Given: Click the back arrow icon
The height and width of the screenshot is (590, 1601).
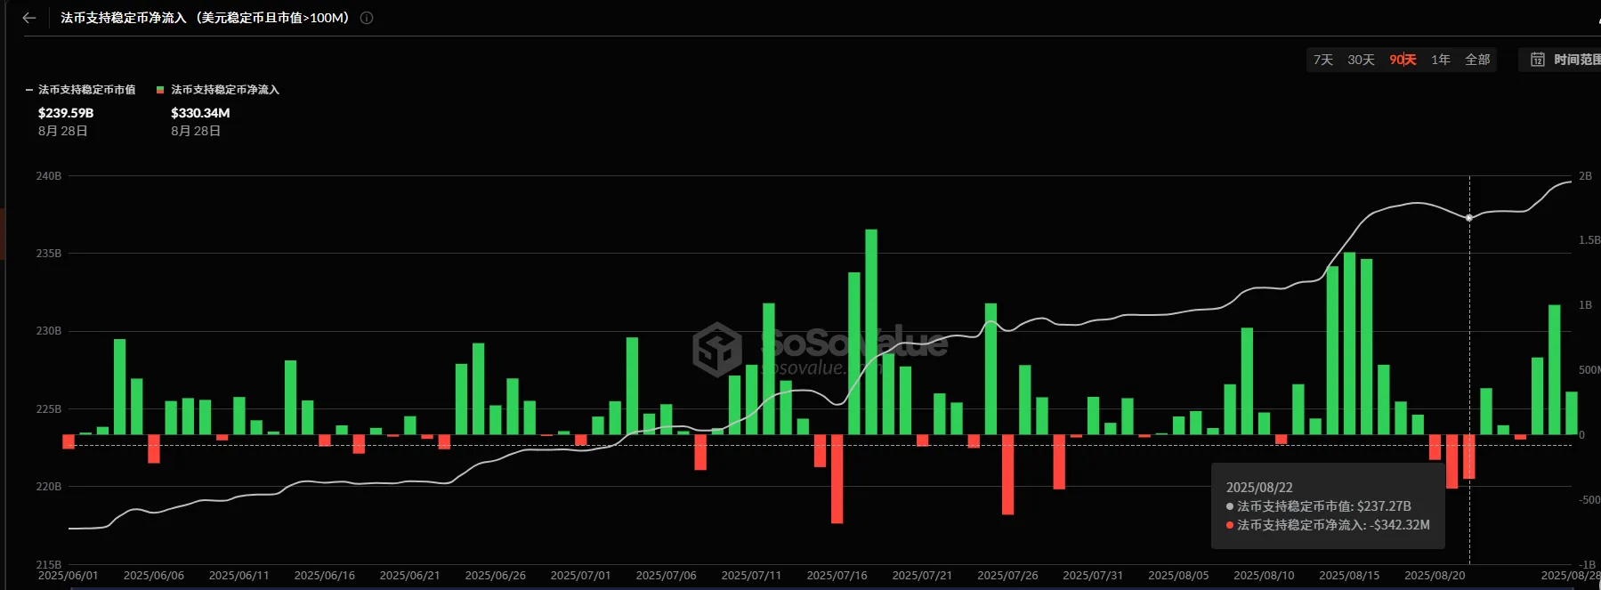Looking at the screenshot, I should (x=29, y=18).
